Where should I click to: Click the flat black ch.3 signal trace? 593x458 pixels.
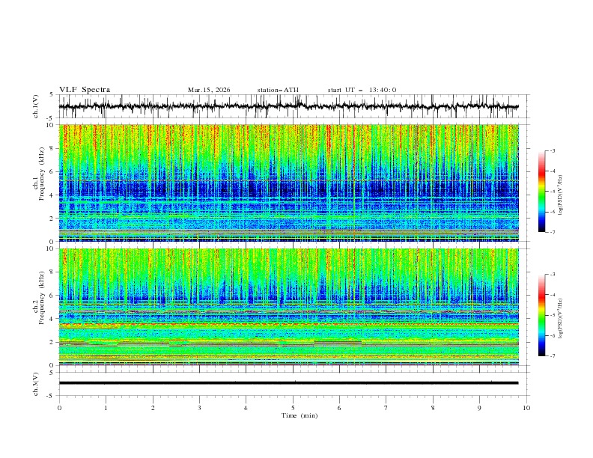pyautogui.click(x=288, y=383)
